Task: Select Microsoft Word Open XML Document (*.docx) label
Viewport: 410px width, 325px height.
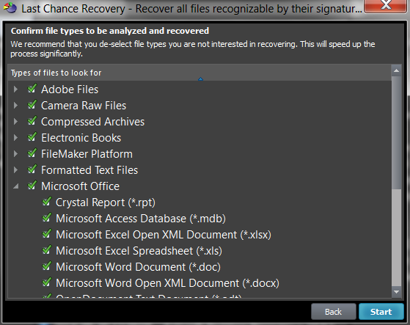Action: coord(167,283)
